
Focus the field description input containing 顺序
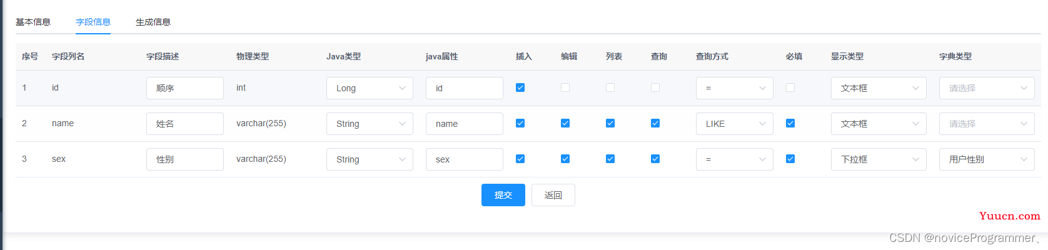click(x=185, y=88)
